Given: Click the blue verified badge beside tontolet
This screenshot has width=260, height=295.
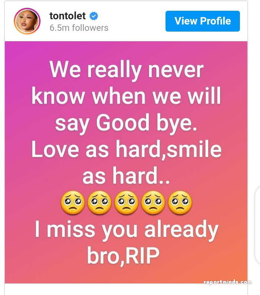Looking at the screenshot, I should coord(94,16).
